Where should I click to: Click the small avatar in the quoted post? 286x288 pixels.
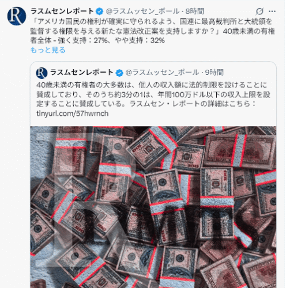[x=42, y=73]
